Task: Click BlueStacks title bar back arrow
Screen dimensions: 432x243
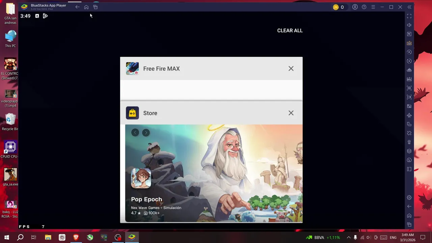Action: [77, 7]
